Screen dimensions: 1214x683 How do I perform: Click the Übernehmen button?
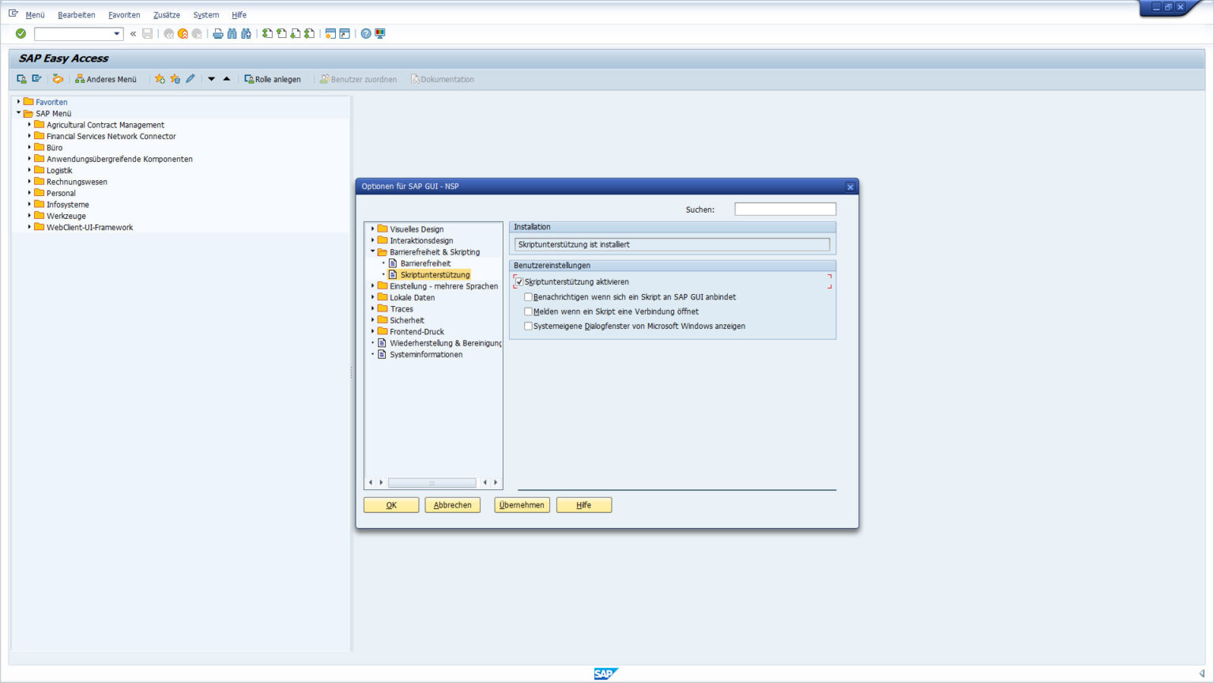click(x=522, y=504)
